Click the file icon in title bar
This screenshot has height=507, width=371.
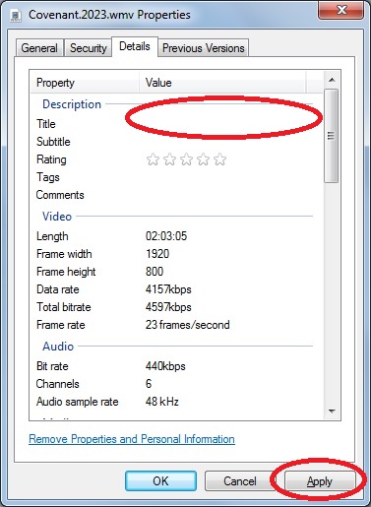(x=16, y=15)
